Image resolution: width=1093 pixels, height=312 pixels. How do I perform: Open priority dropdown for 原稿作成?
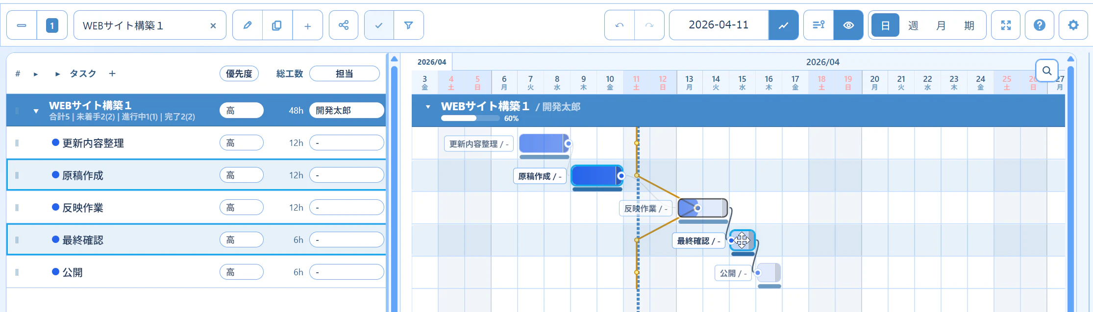pyautogui.click(x=242, y=175)
